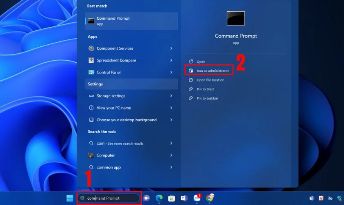344x205 pixels.
Task: Click the red V tray icon
Action: [x=321, y=198]
